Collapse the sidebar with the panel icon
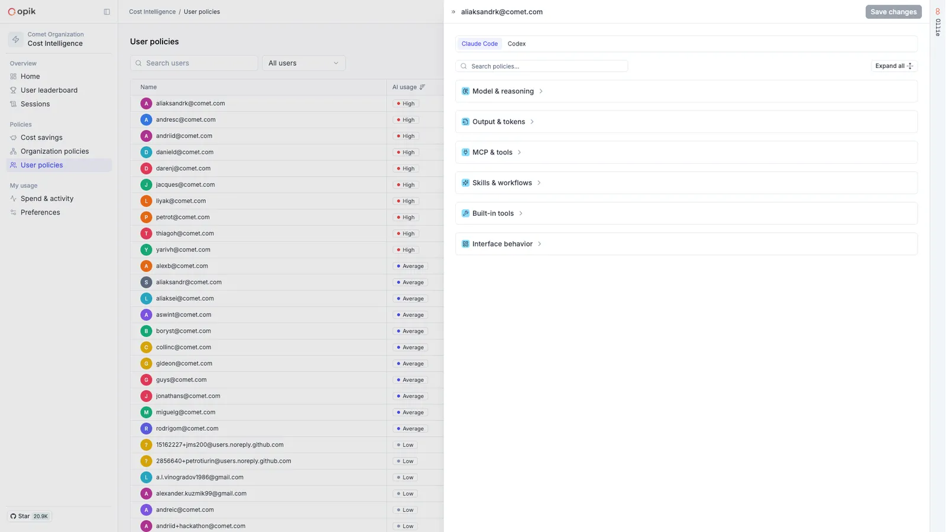Image resolution: width=946 pixels, height=532 pixels. click(107, 12)
